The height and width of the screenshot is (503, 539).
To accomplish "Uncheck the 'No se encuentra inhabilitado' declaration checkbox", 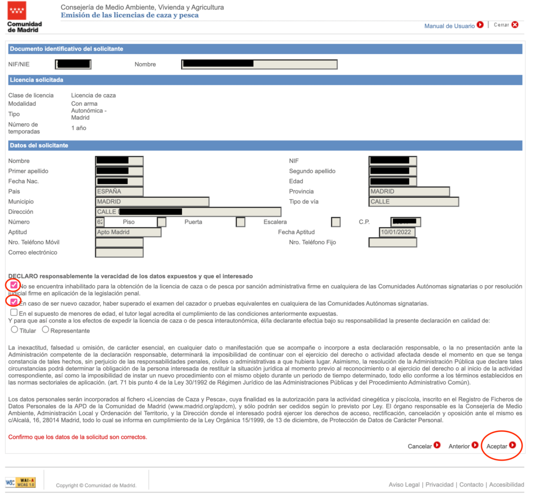I will [14, 285].
